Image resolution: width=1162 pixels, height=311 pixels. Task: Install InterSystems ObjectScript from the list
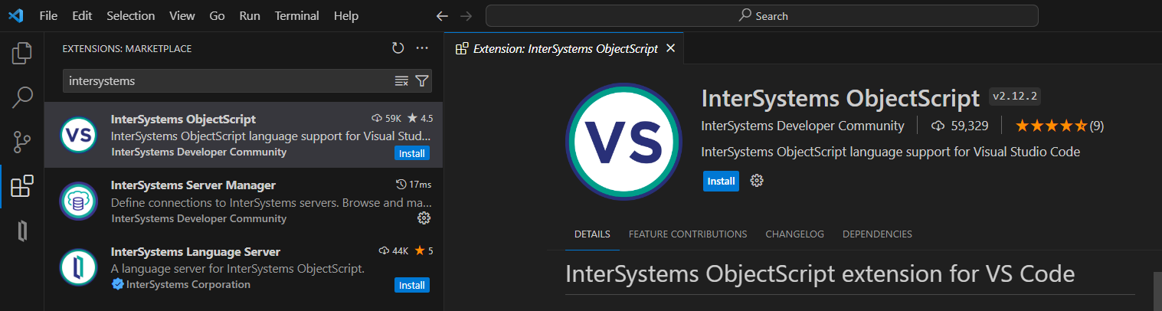click(412, 153)
